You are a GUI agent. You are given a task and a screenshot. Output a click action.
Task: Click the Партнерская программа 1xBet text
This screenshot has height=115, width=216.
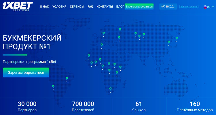point(29,62)
